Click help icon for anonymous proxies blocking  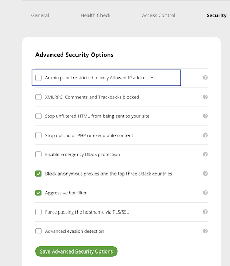click(205, 174)
